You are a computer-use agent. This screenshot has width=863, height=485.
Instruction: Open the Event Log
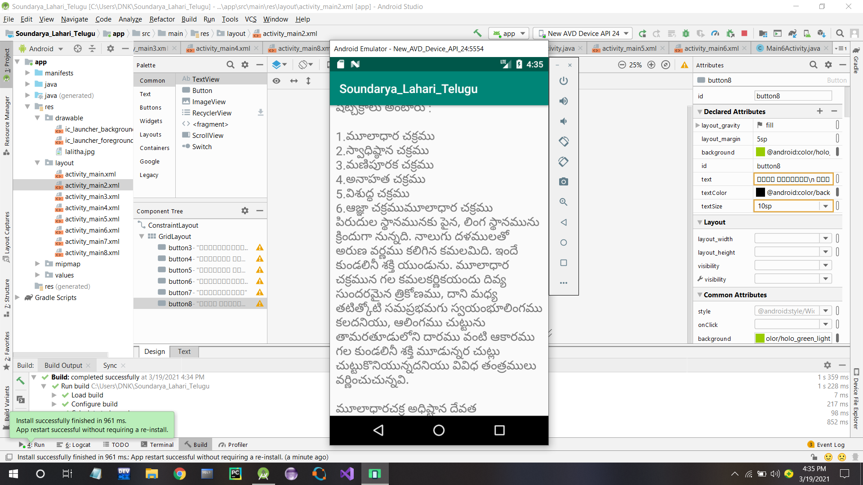pyautogui.click(x=826, y=445)
